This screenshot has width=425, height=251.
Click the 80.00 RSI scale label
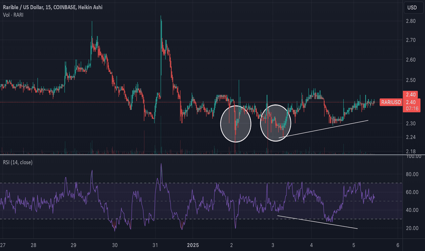(x=412, y=174)
